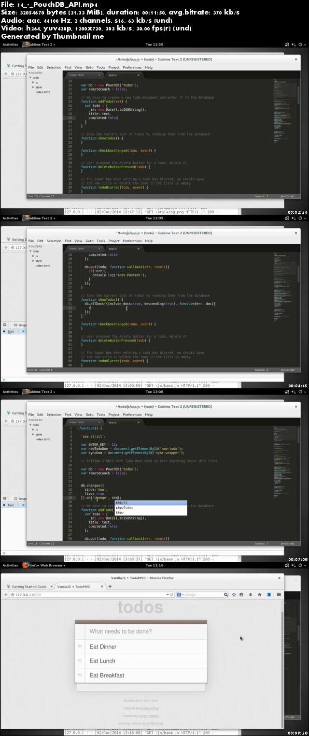Open the File menu in the 12:55 frame

point(31,67)
